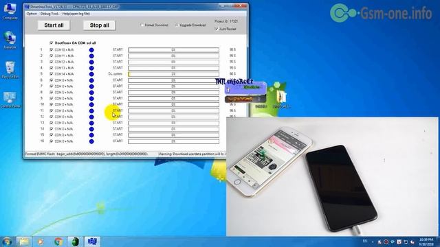Viewport: 440px width, 247px height.
Task: Click START for row 13
Action: pyautogui.click(x=118, y=123)
